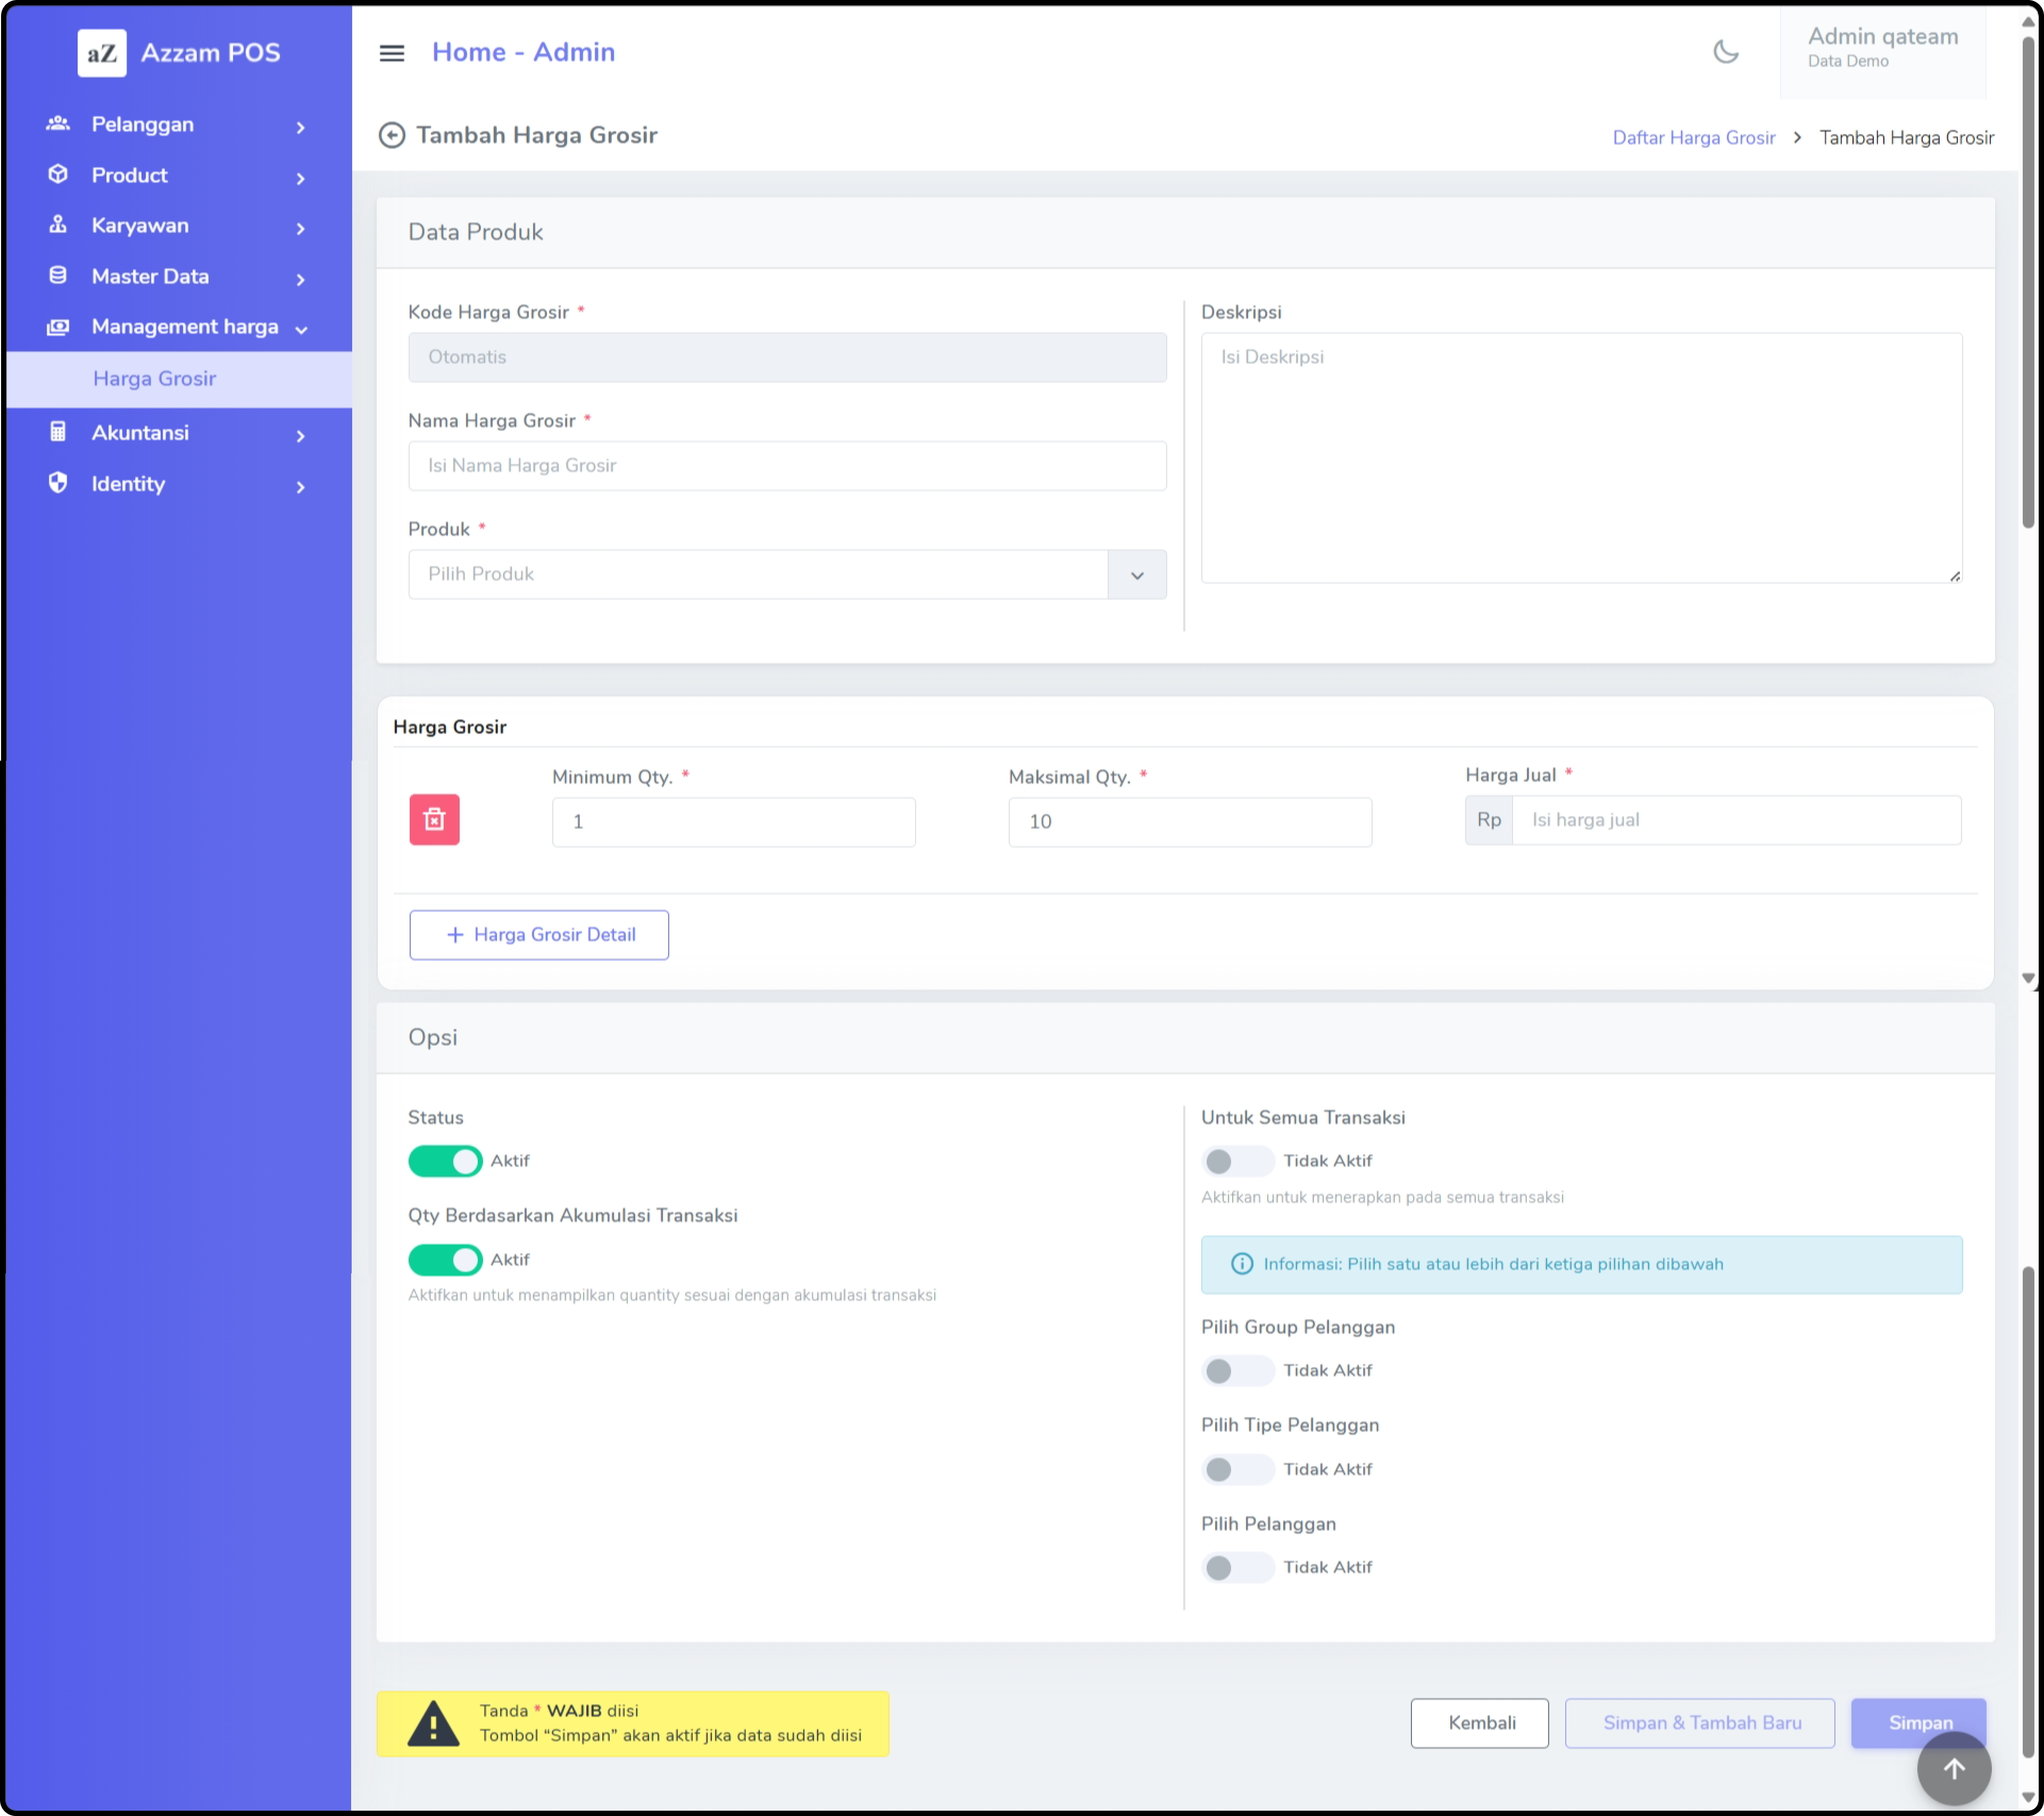Delete the harga grosir row with the trash icon
Screen dimensions: 2044x1816
click(x=434, y=820)
